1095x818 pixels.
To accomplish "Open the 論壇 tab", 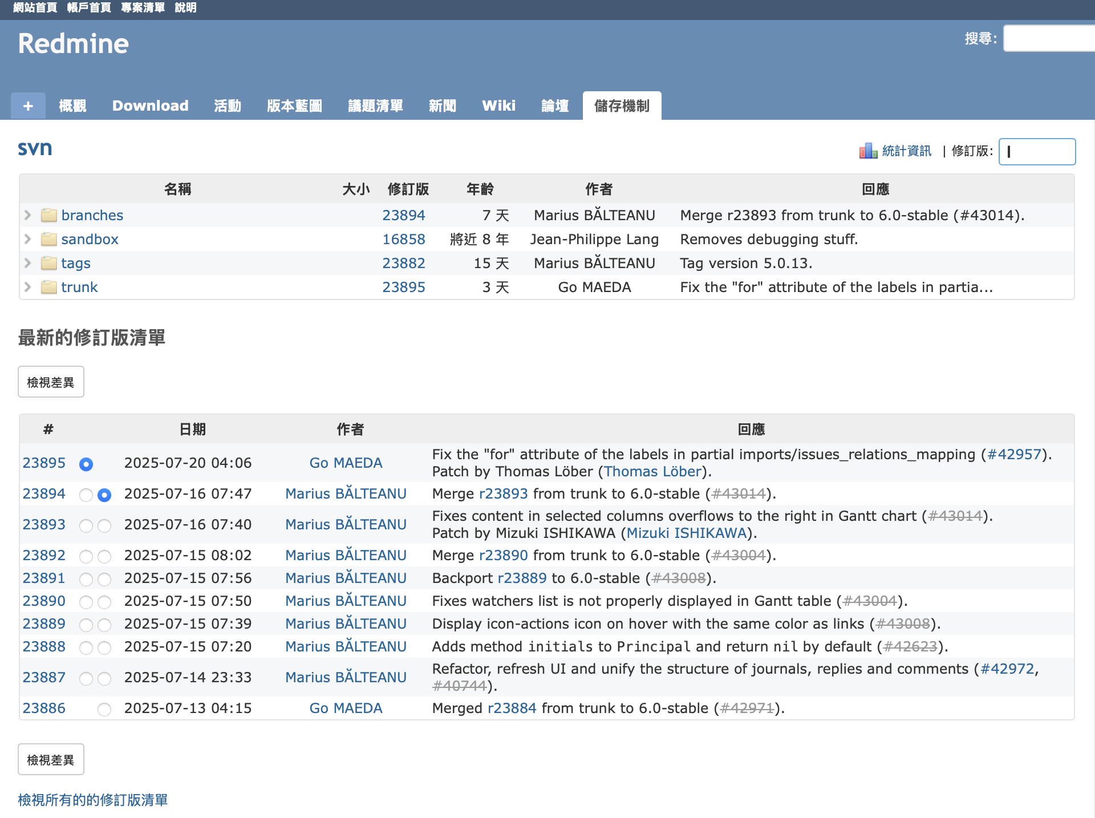I will pyautogui.click(x=555, y=106).
